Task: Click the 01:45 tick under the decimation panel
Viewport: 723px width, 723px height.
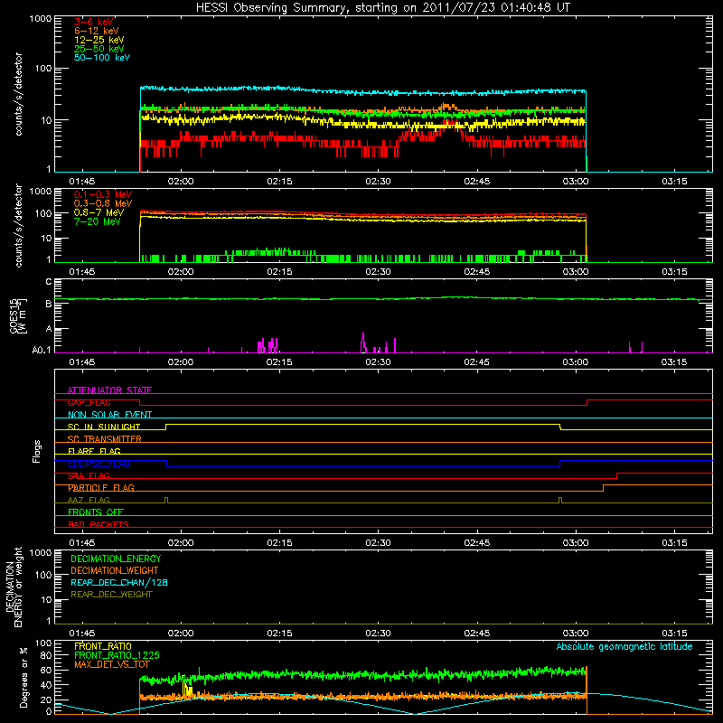Action: [x=82, y=634]
